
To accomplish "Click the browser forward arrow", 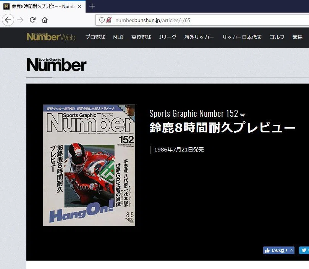I will (x=20, y=20).
